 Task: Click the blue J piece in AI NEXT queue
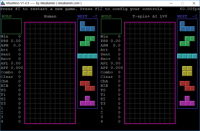tap(187, 26)
